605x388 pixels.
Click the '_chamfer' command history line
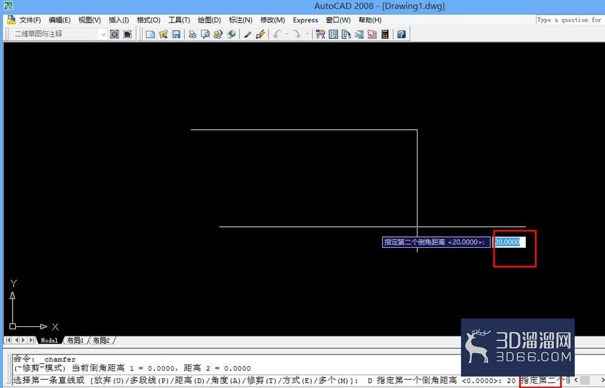[x=44, y=359]
